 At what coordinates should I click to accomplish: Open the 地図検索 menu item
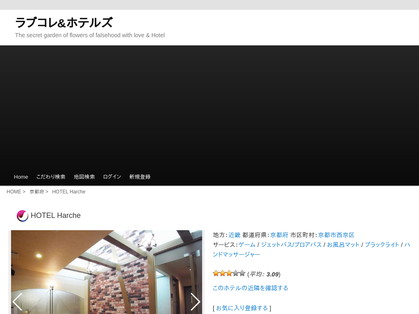(84, 177)
